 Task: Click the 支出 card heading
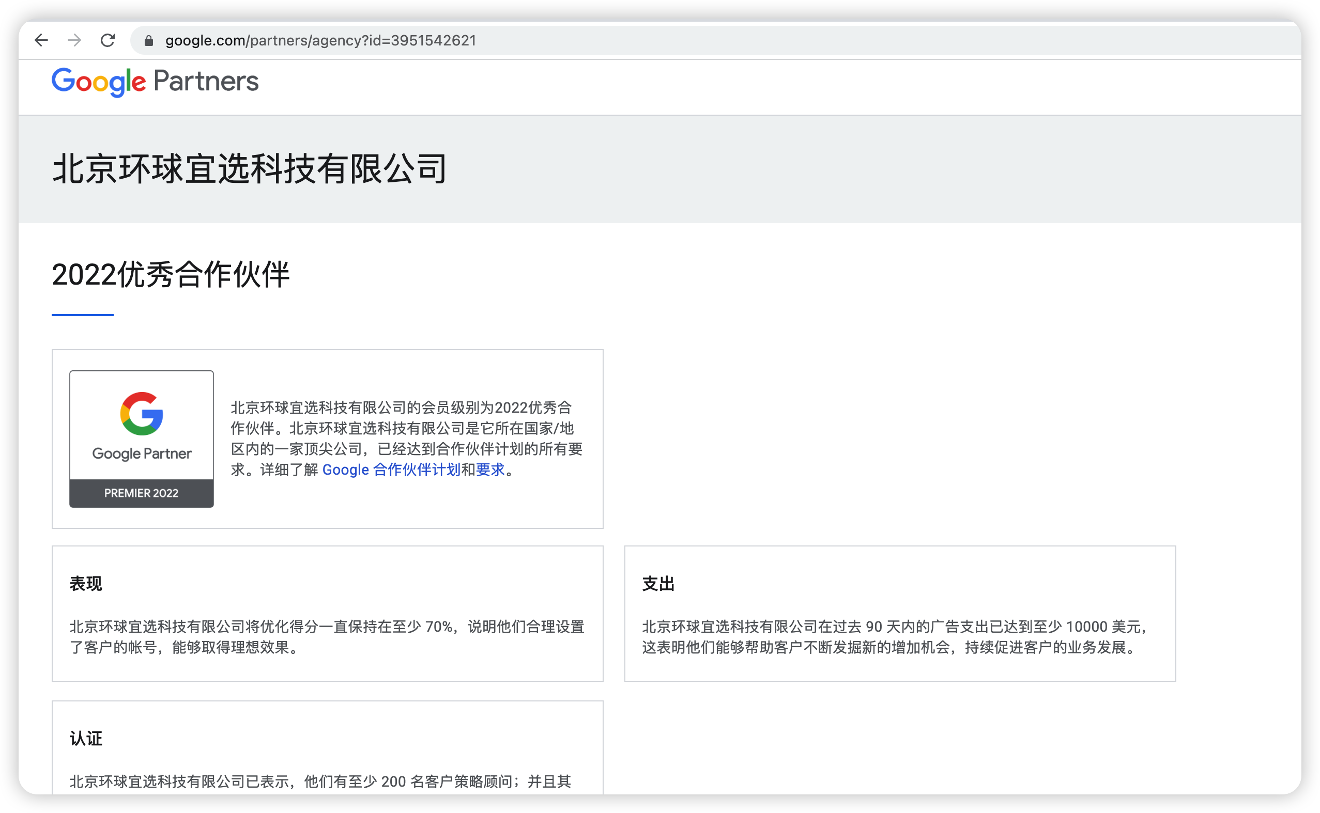click(x=658, y=584)
